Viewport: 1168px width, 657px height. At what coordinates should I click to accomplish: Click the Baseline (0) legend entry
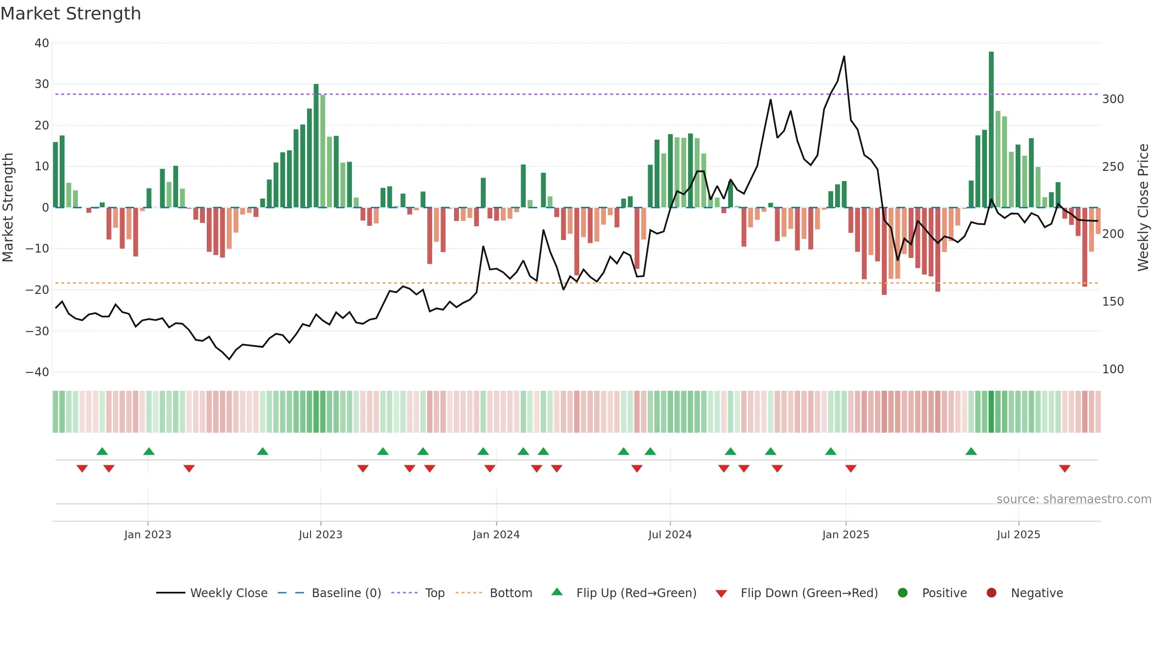[x=329, y=593]
